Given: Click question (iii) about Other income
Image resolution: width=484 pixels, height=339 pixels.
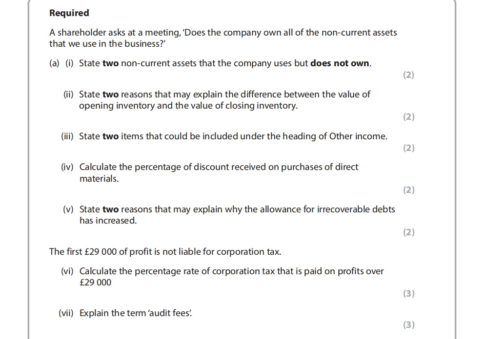Looking at the screenshot, I should click(x=233, y=136).
